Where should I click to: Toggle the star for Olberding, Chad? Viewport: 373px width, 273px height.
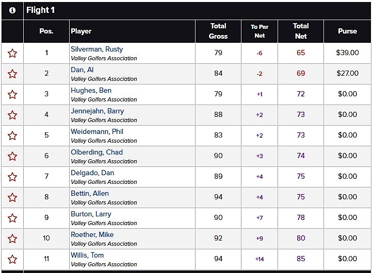pos(12,157)
